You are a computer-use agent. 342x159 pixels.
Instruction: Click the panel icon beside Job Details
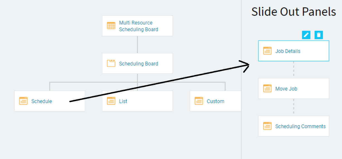tap(267, 51)
